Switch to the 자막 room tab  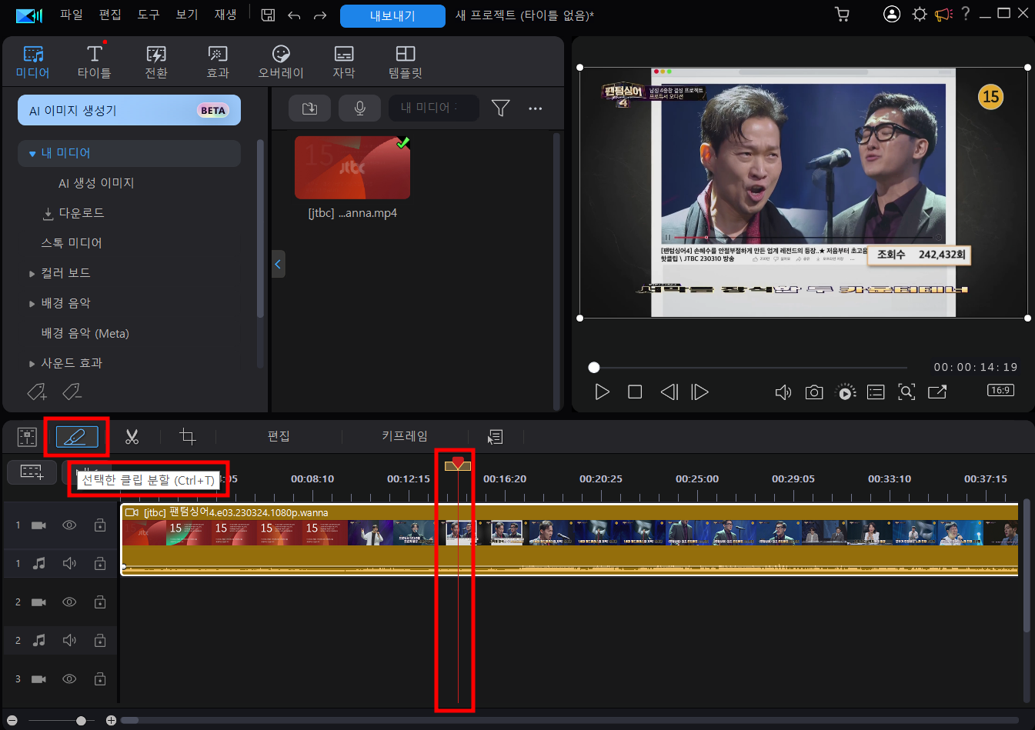click(344, 62)
